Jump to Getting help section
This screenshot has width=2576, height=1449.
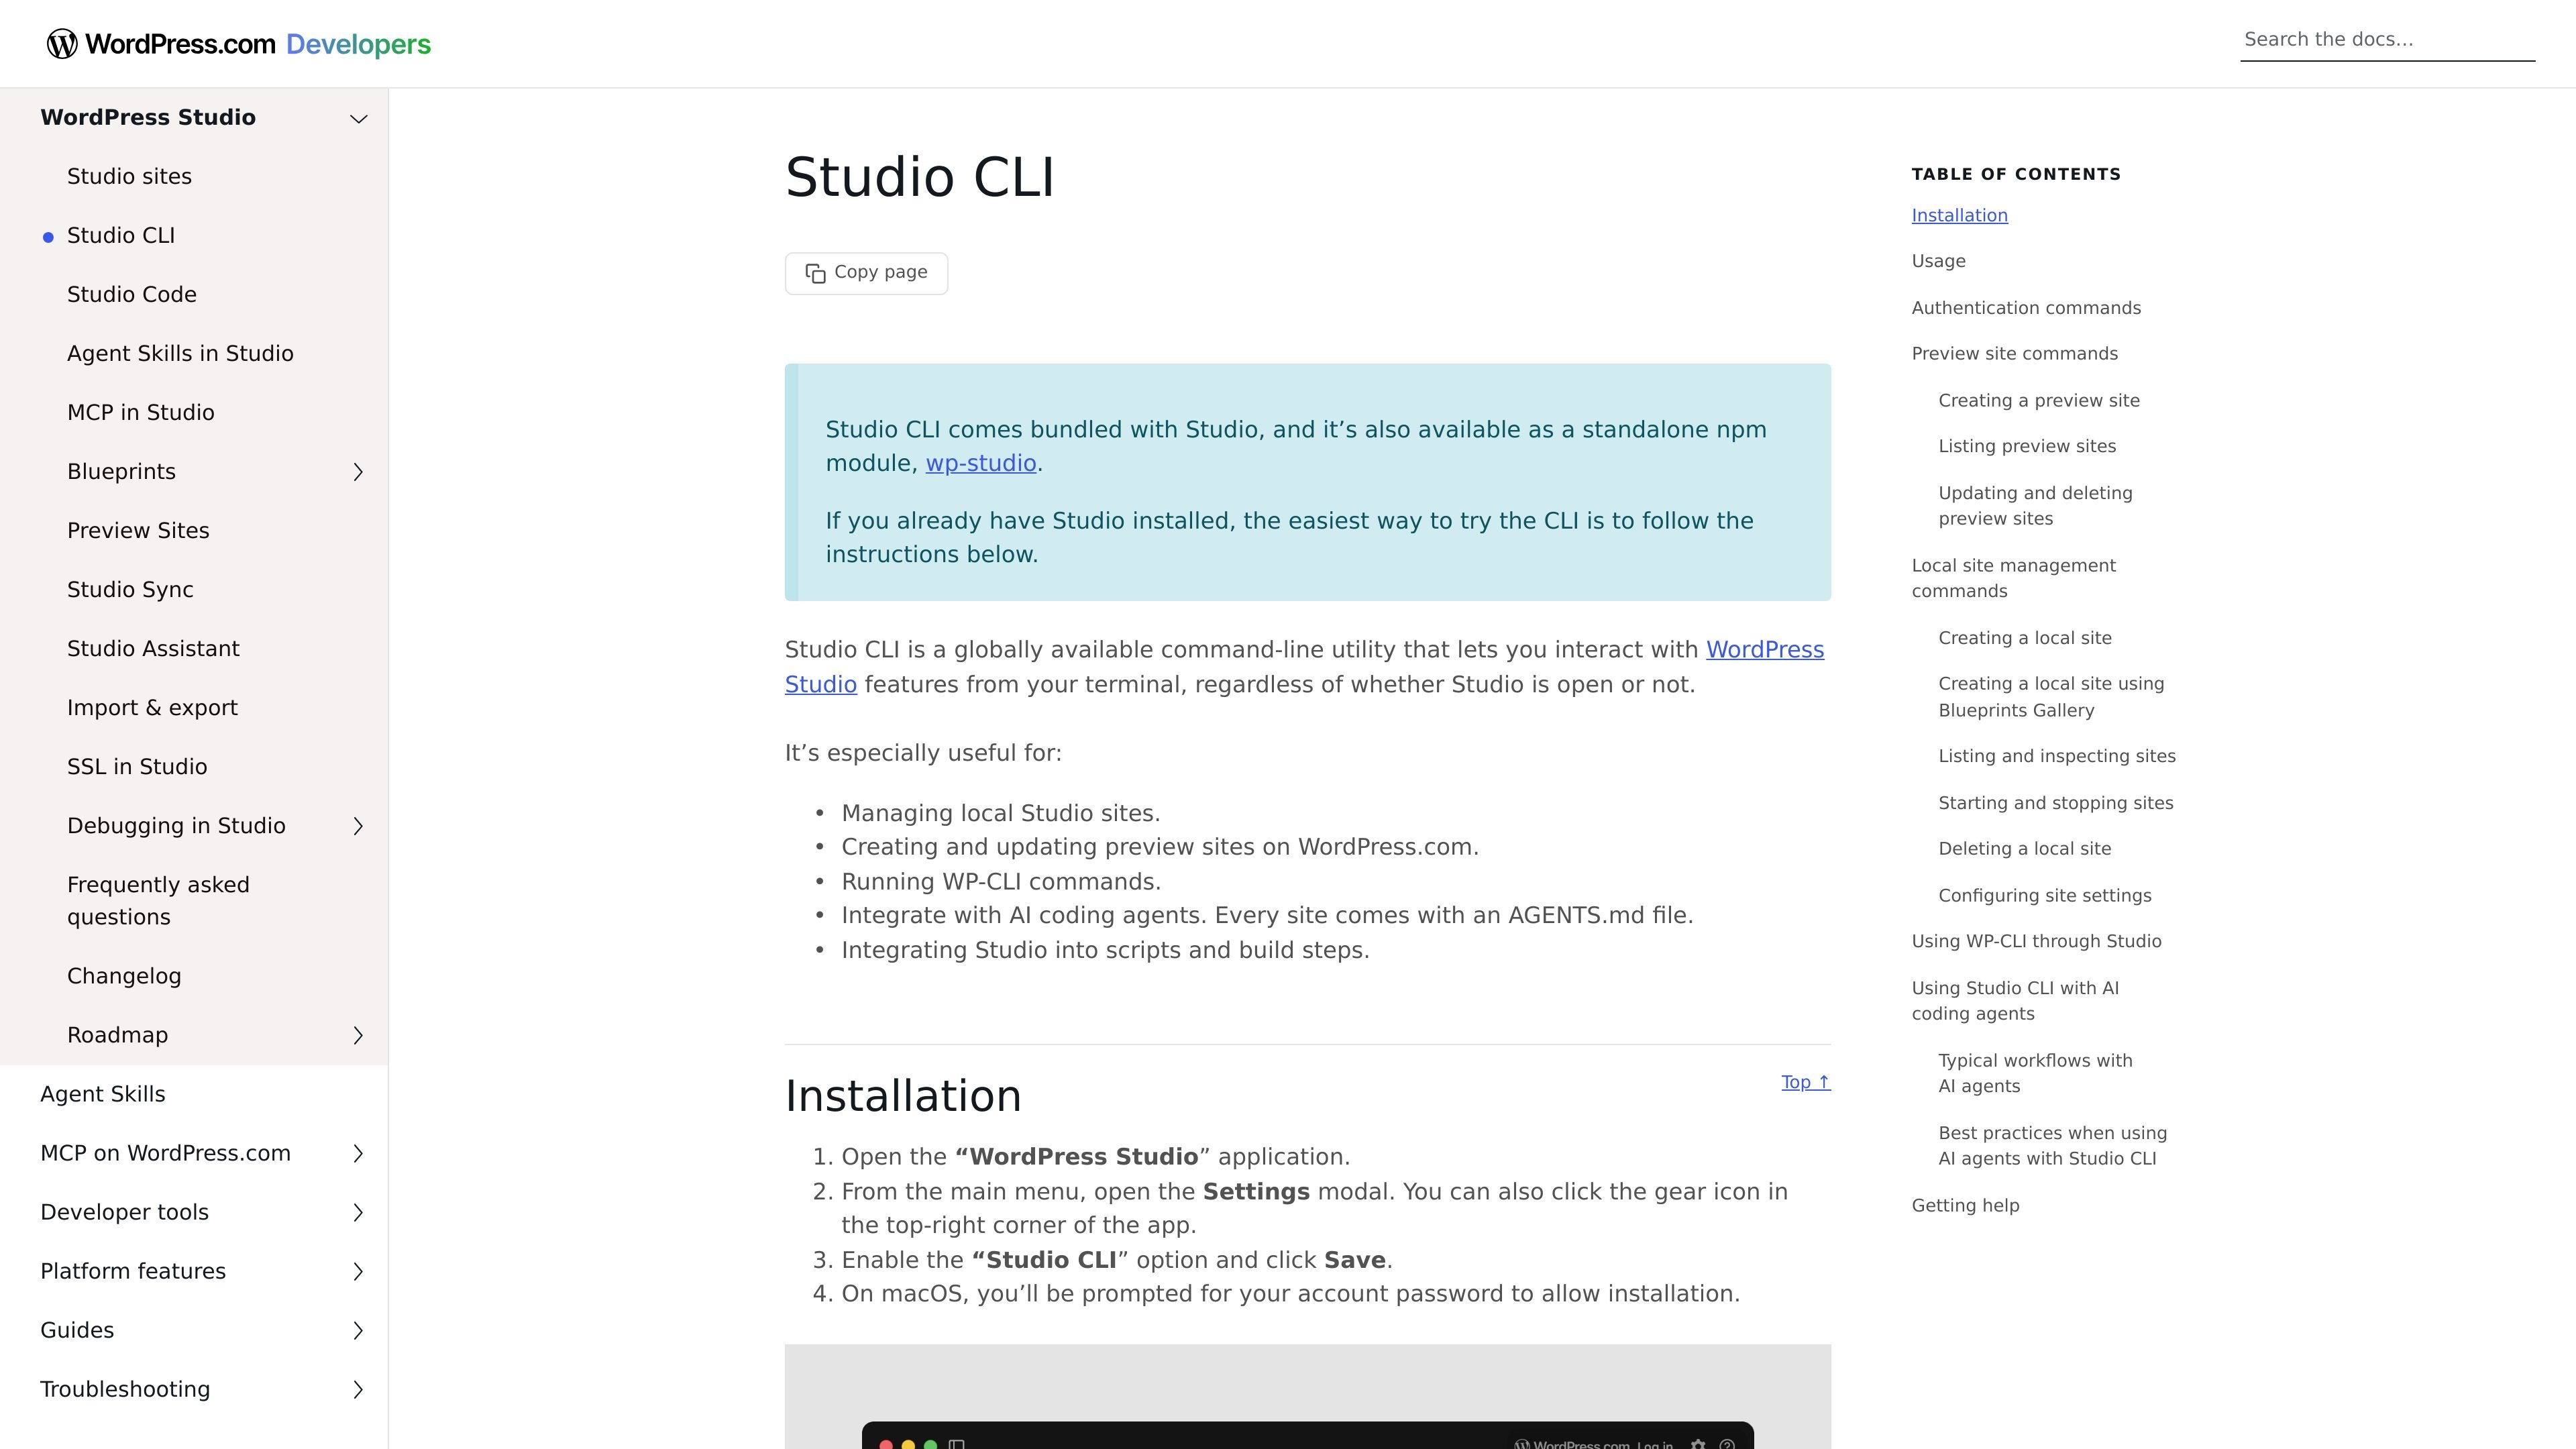coord(1965,1206)
